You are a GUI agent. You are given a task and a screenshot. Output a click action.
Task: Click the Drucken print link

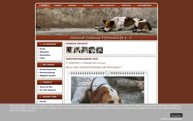(102, 63)
